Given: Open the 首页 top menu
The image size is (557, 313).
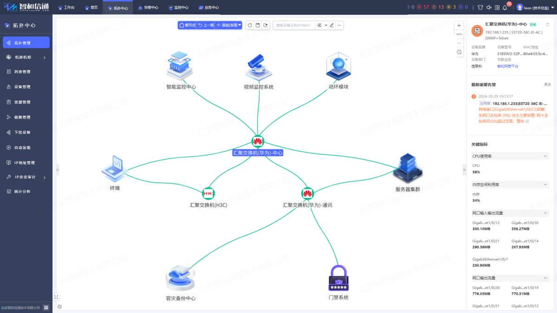Looking at the screenshot, I should point(91,7).
